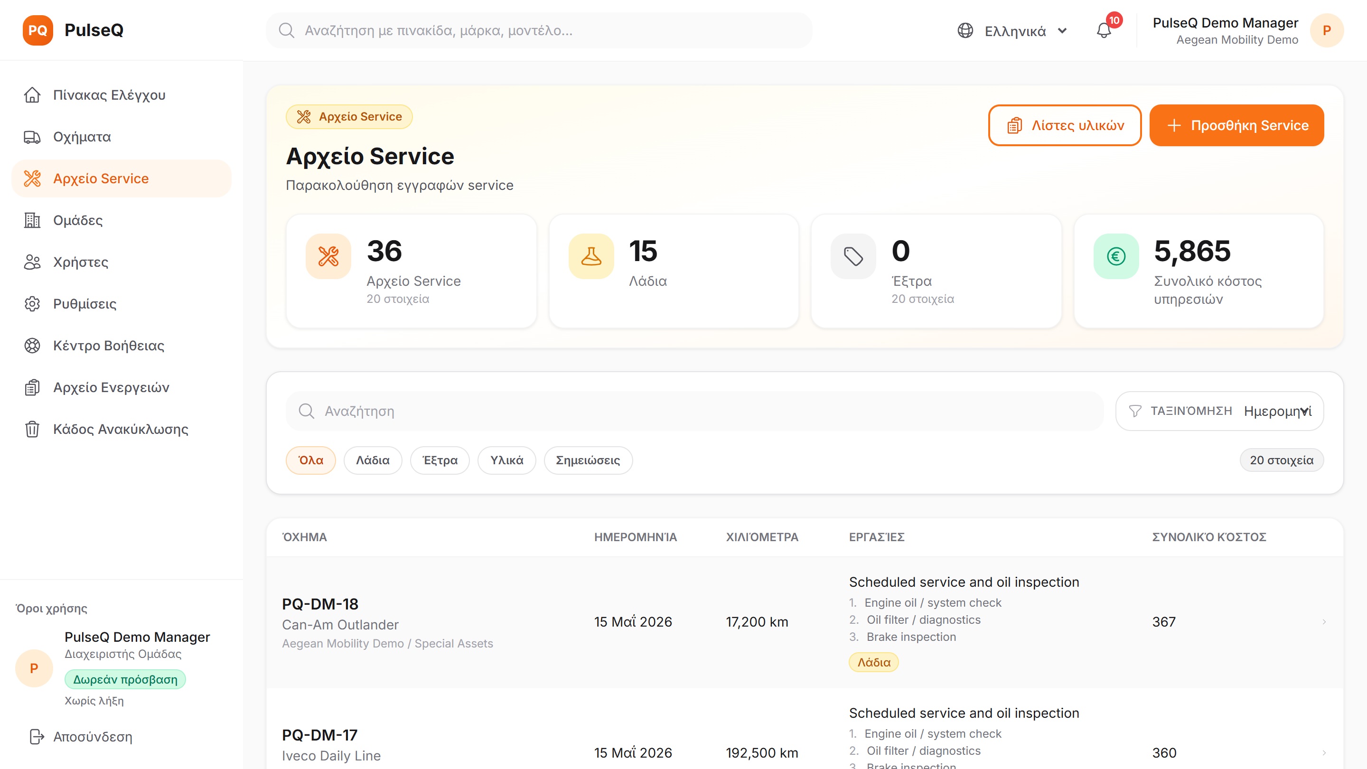Click the globe language icon

965,30
